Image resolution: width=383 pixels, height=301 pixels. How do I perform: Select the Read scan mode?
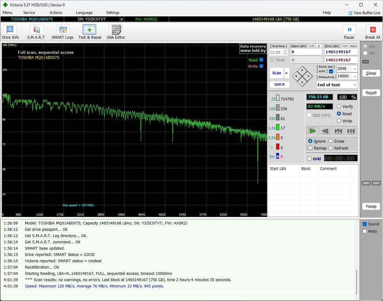click(339, 114)
